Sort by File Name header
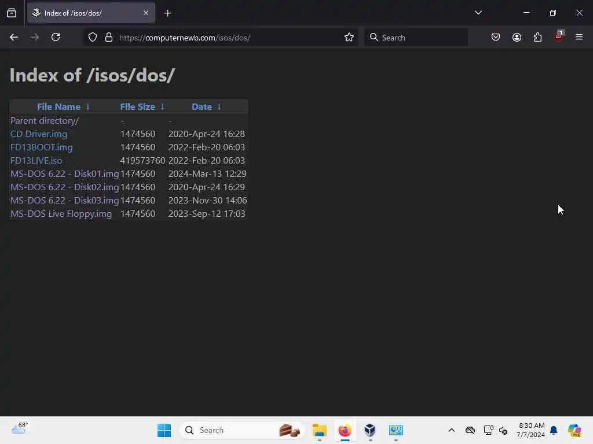593x444 pixels. tap(58, 107)
